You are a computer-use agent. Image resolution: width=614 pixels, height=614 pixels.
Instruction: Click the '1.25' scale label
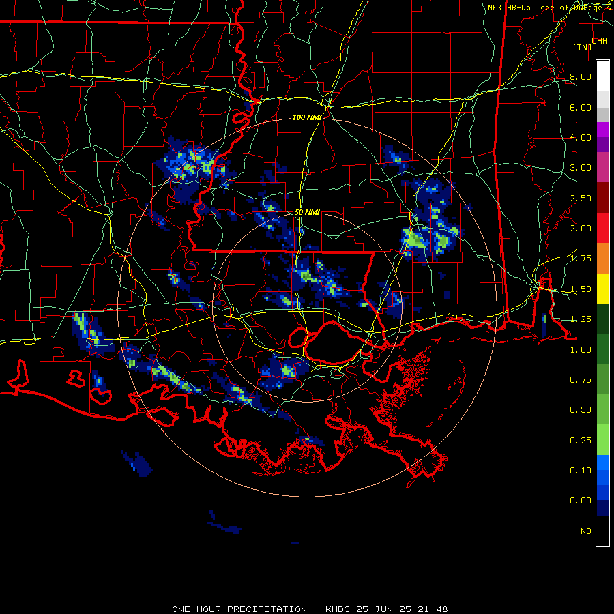pos(581,319)
